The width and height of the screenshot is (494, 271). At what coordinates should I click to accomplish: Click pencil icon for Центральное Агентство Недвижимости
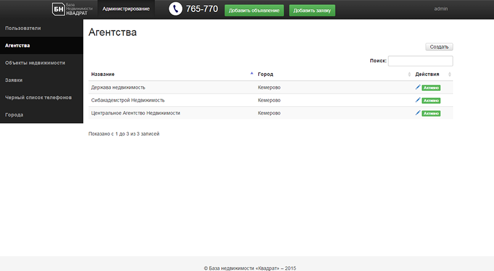click(x=417, y=113)
